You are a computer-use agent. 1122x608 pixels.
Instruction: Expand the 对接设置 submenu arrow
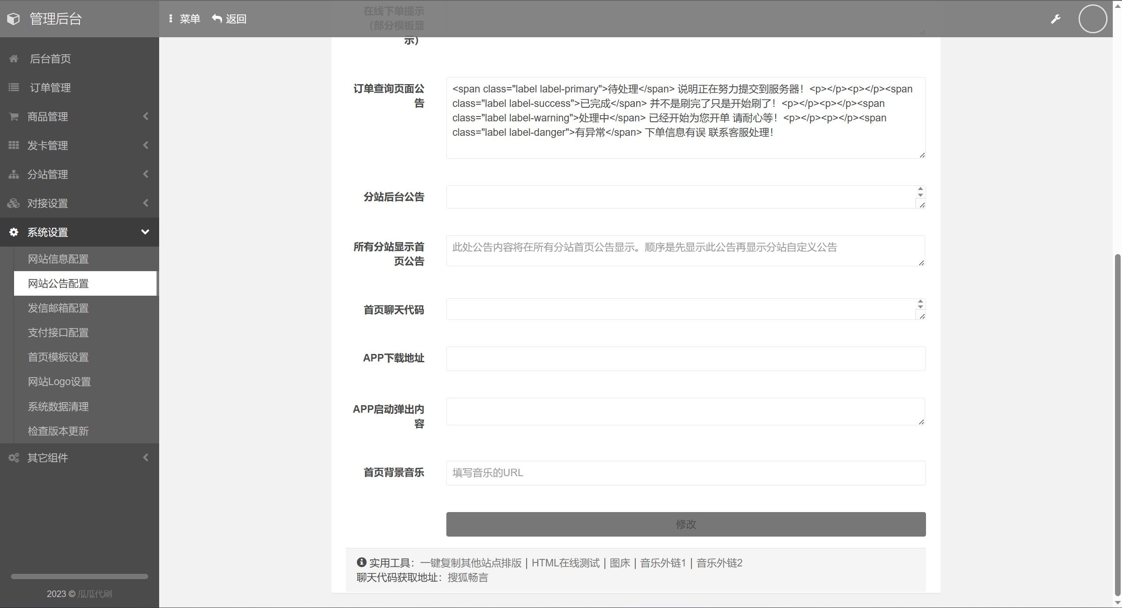[146, 203]
